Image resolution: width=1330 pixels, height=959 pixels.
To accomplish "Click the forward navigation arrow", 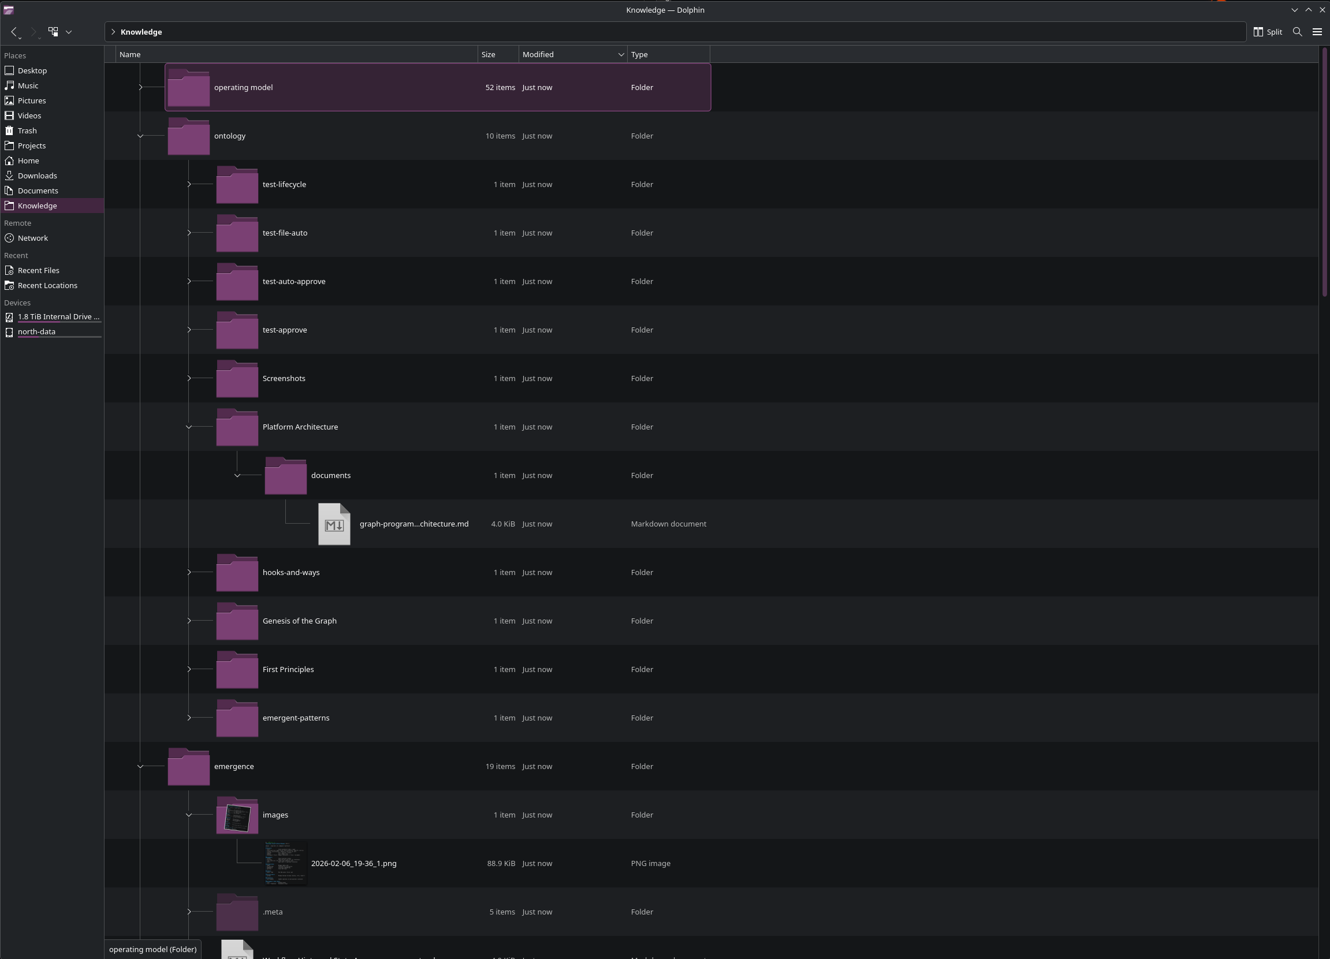I will 33,32.
